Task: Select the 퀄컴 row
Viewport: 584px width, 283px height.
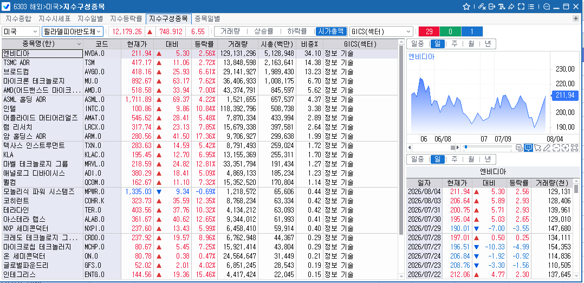Action: click(199, 182)
